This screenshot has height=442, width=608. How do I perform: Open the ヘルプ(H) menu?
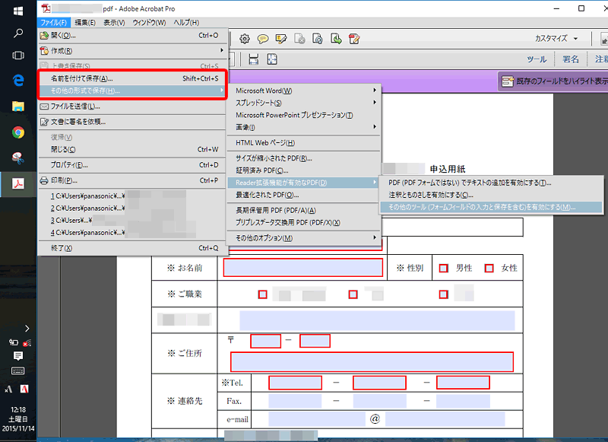click(186, 23)
